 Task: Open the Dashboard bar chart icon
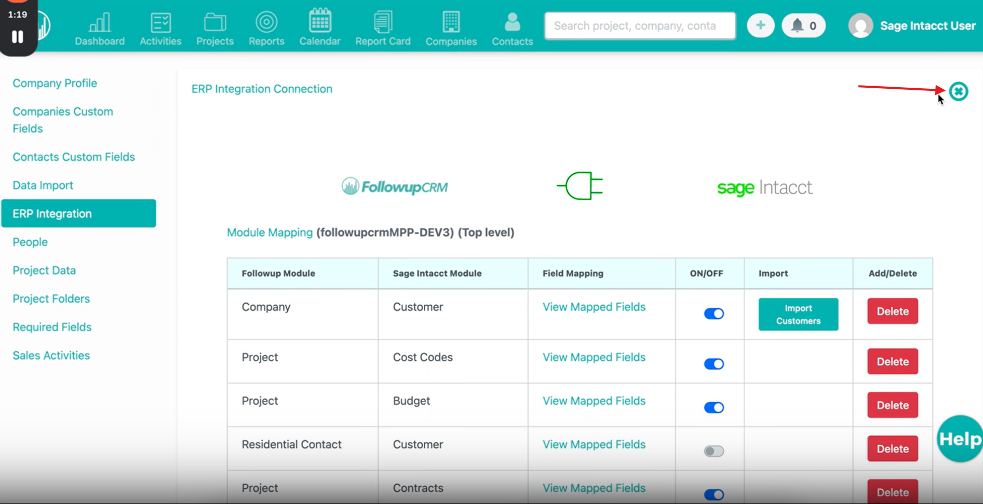pos(100,23)
